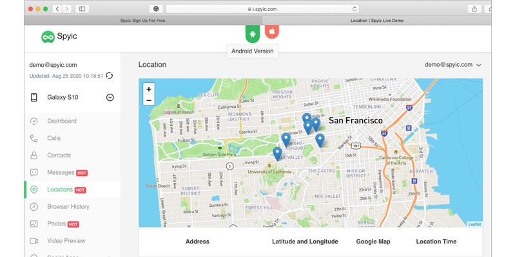Click the i.spyic.com address bar
Image resolution: width=515 pixels, height=257 pixels.
[x=263, y=9]
